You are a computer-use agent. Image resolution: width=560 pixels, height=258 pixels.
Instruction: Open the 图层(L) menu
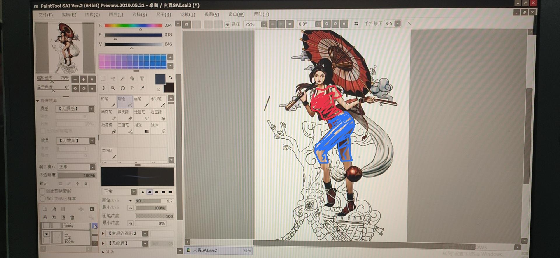pyautogui.click(x=116, y=15)
